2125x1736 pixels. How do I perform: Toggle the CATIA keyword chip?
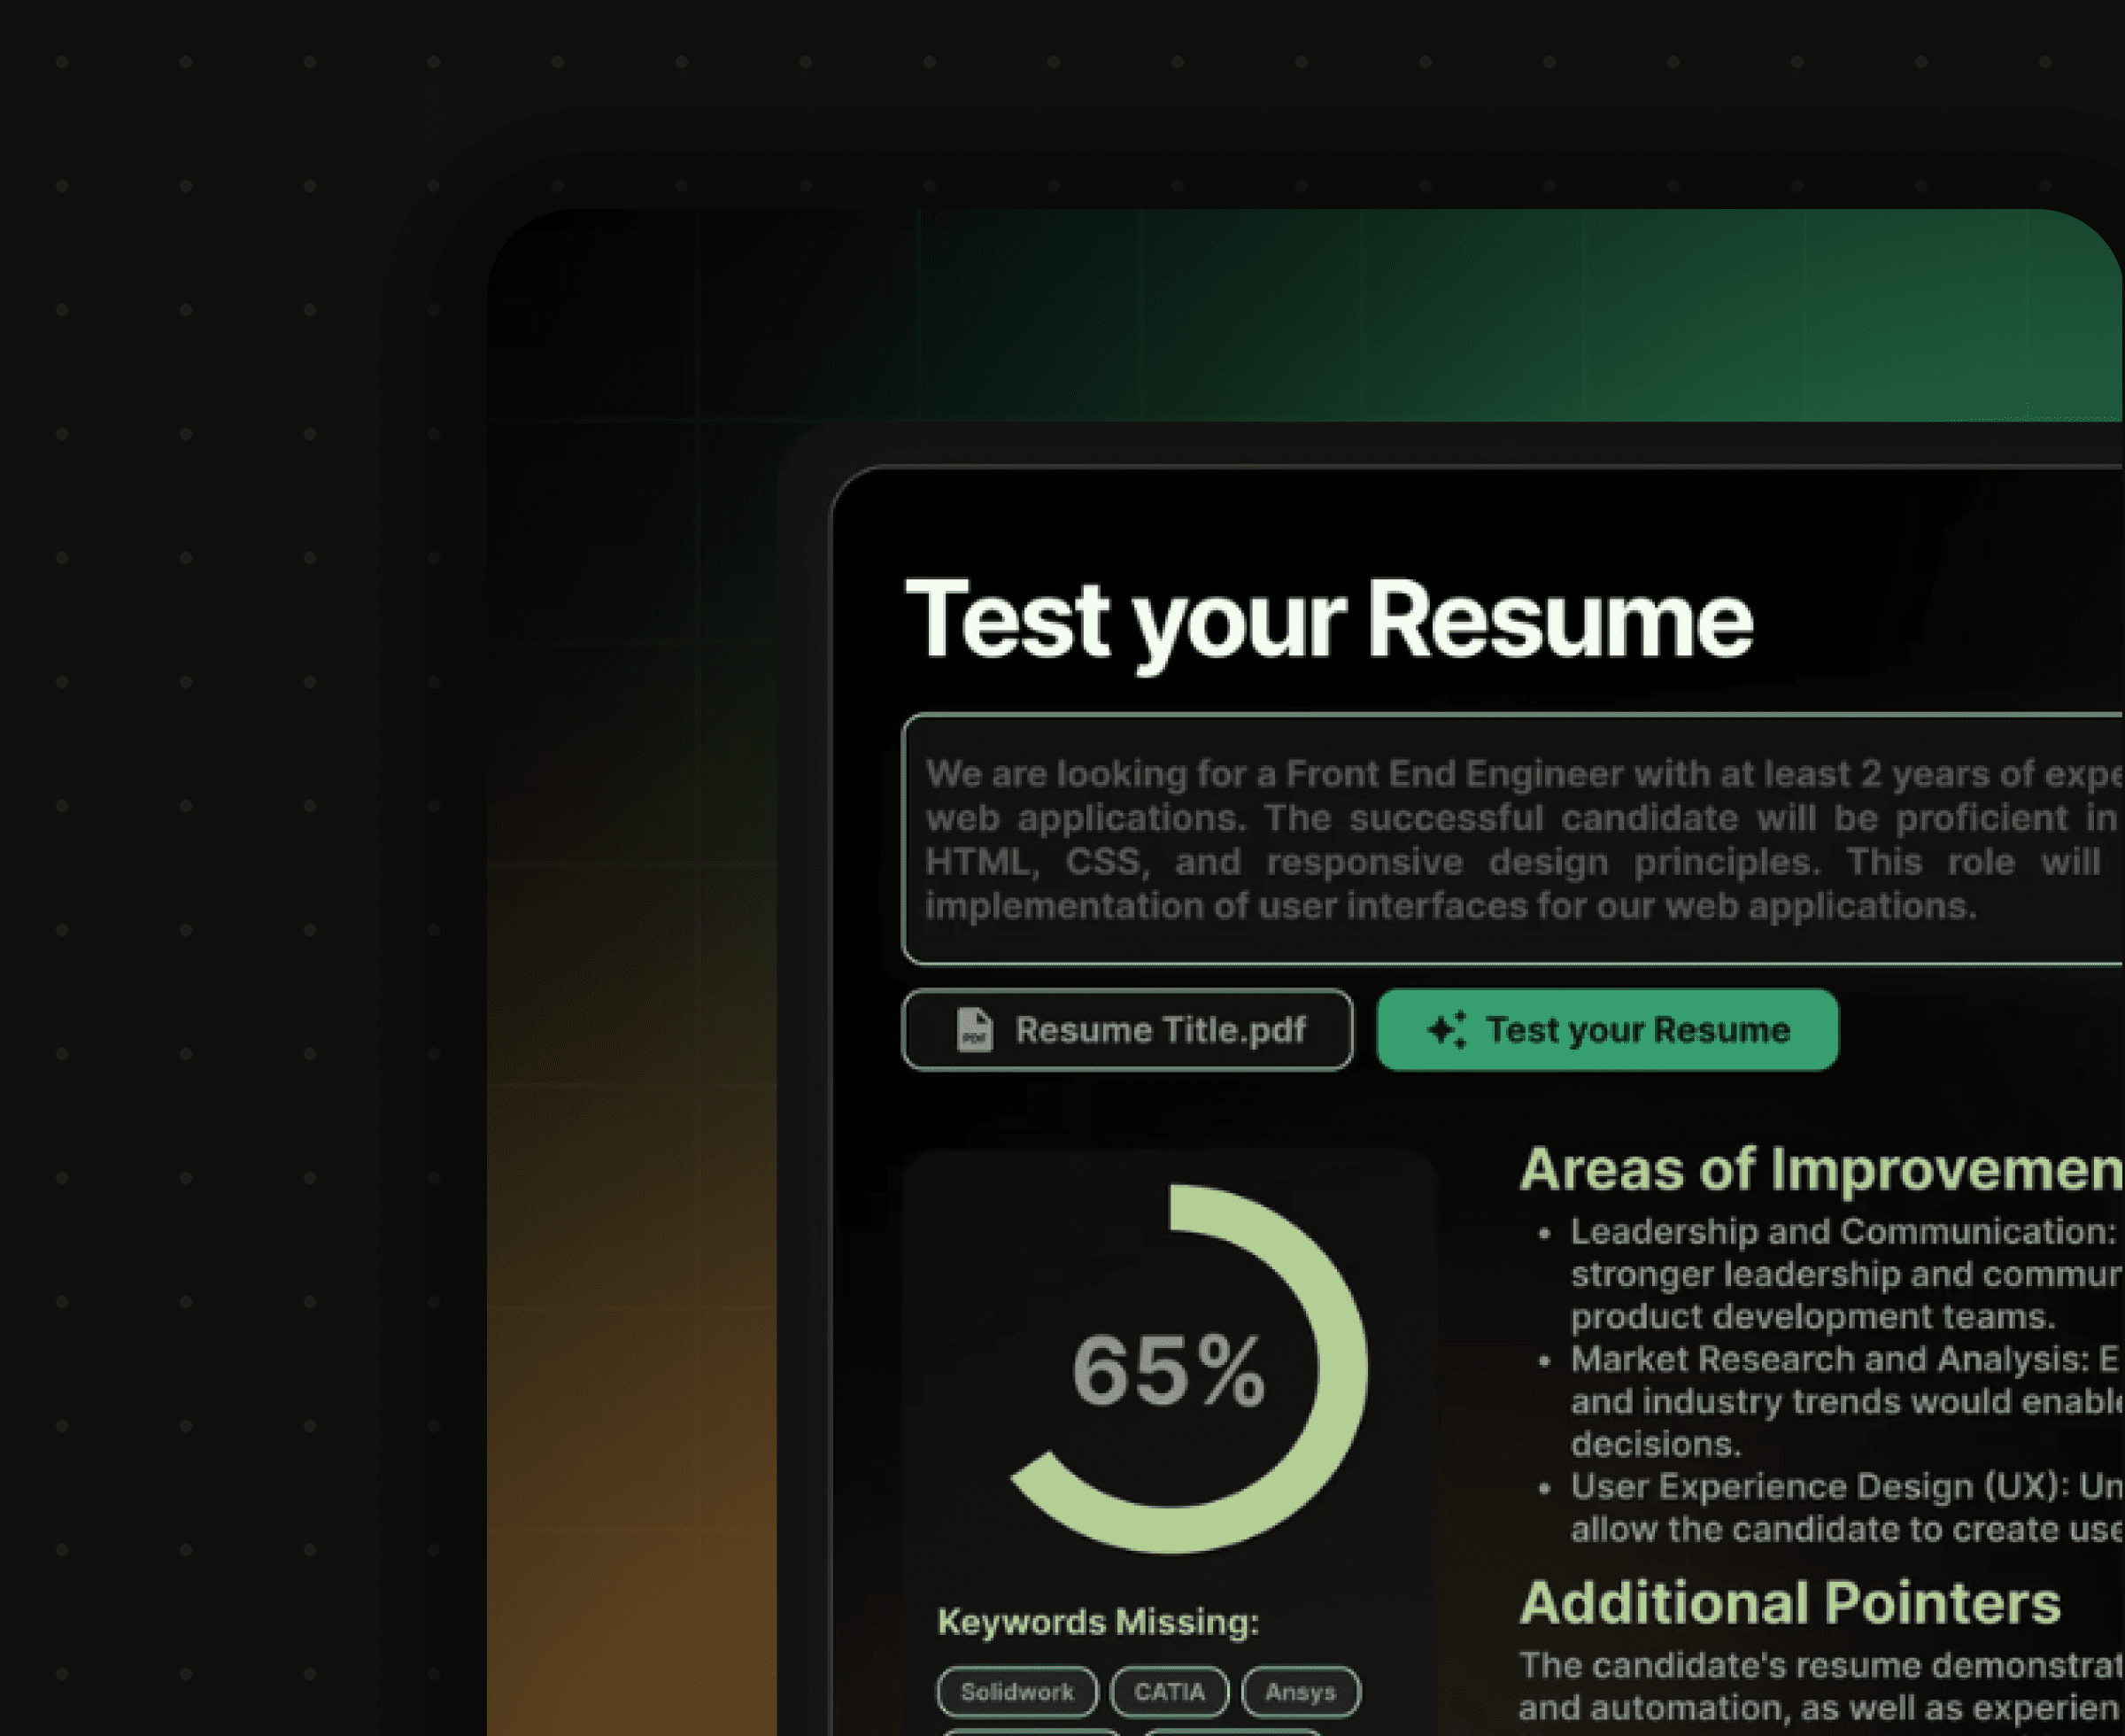1169,1691
